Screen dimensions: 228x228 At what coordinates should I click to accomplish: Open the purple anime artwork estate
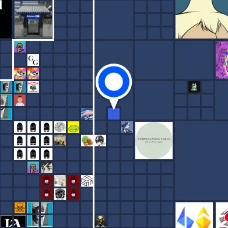coord(222,60)
